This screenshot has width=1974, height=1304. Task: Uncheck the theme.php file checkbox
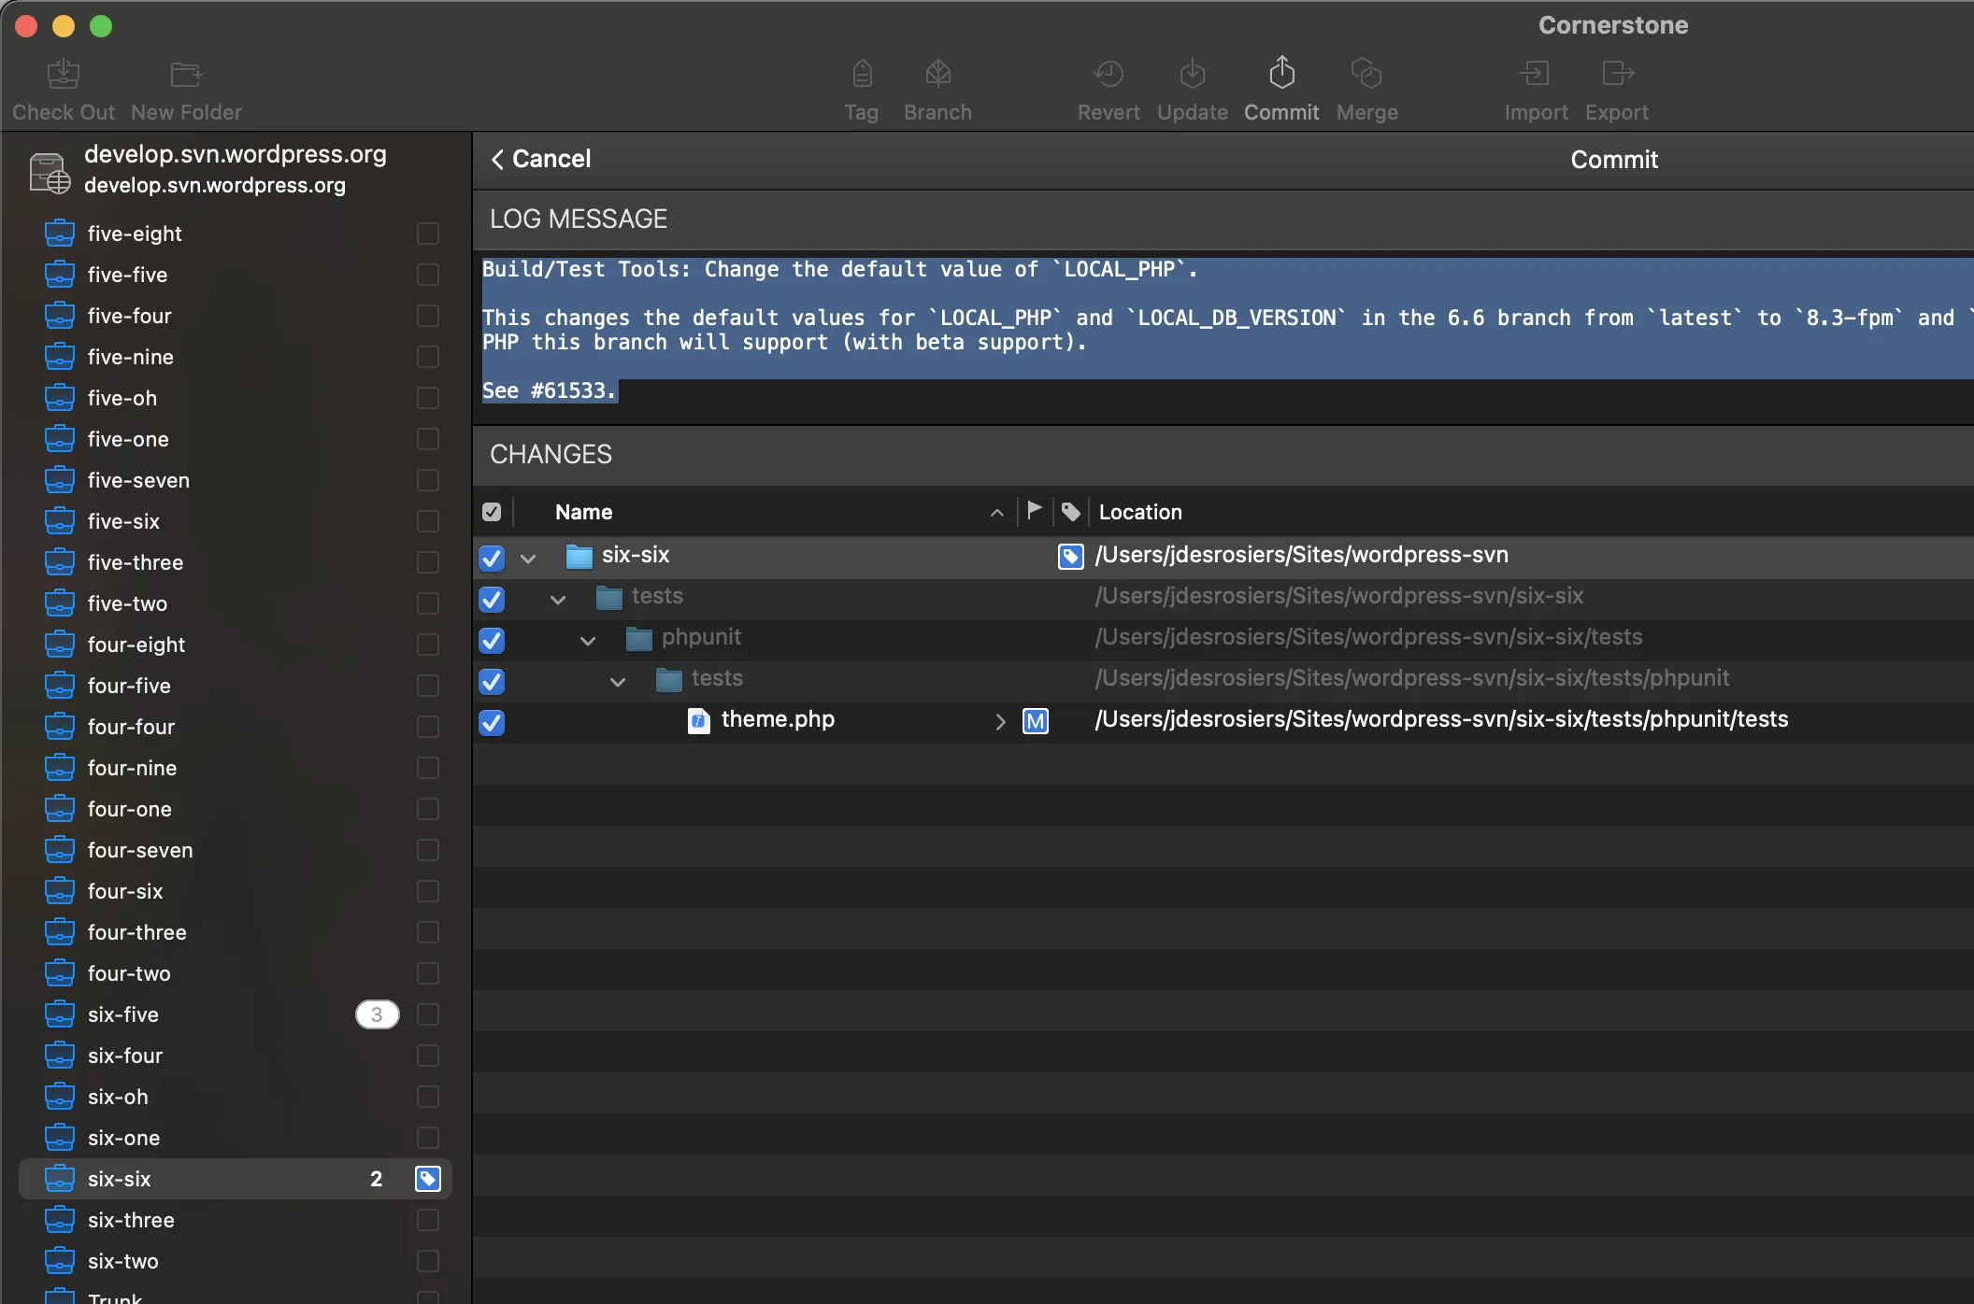coord(492,723)
